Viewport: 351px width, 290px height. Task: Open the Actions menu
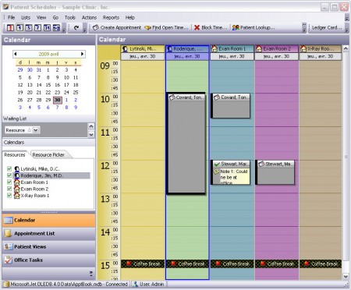[89, 18]
